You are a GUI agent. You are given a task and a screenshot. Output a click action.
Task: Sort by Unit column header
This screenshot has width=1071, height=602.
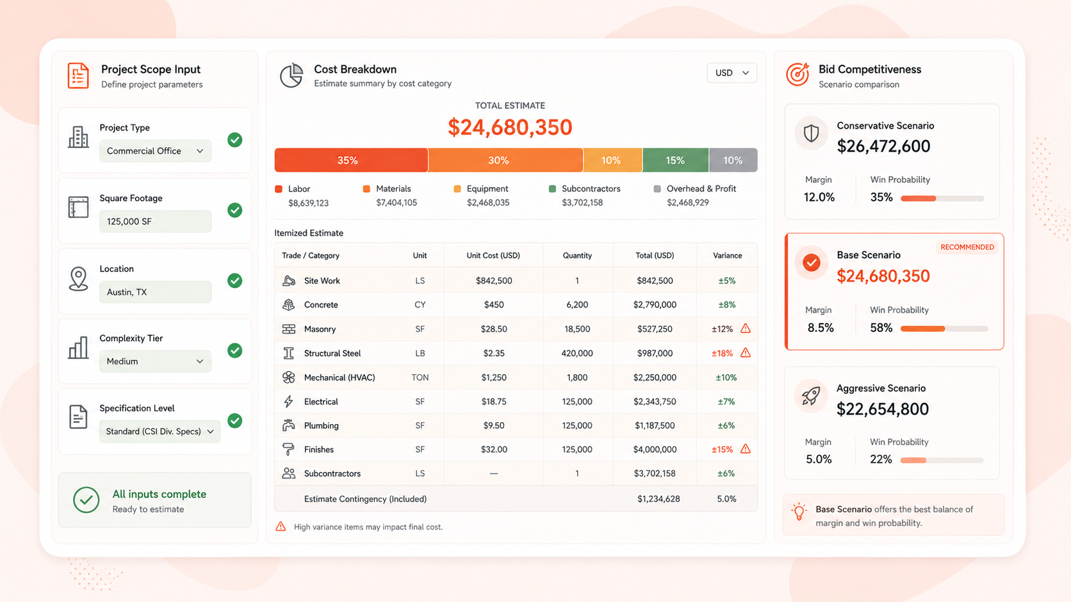(x=420, y=255)
